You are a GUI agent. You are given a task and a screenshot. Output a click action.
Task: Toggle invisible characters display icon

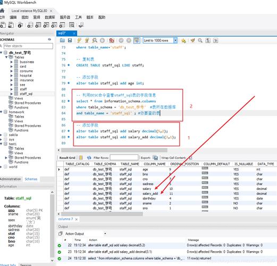[208, 40]
